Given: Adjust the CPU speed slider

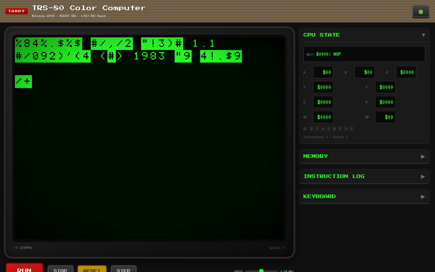Looking at the screenshot, I should [261, 271].
